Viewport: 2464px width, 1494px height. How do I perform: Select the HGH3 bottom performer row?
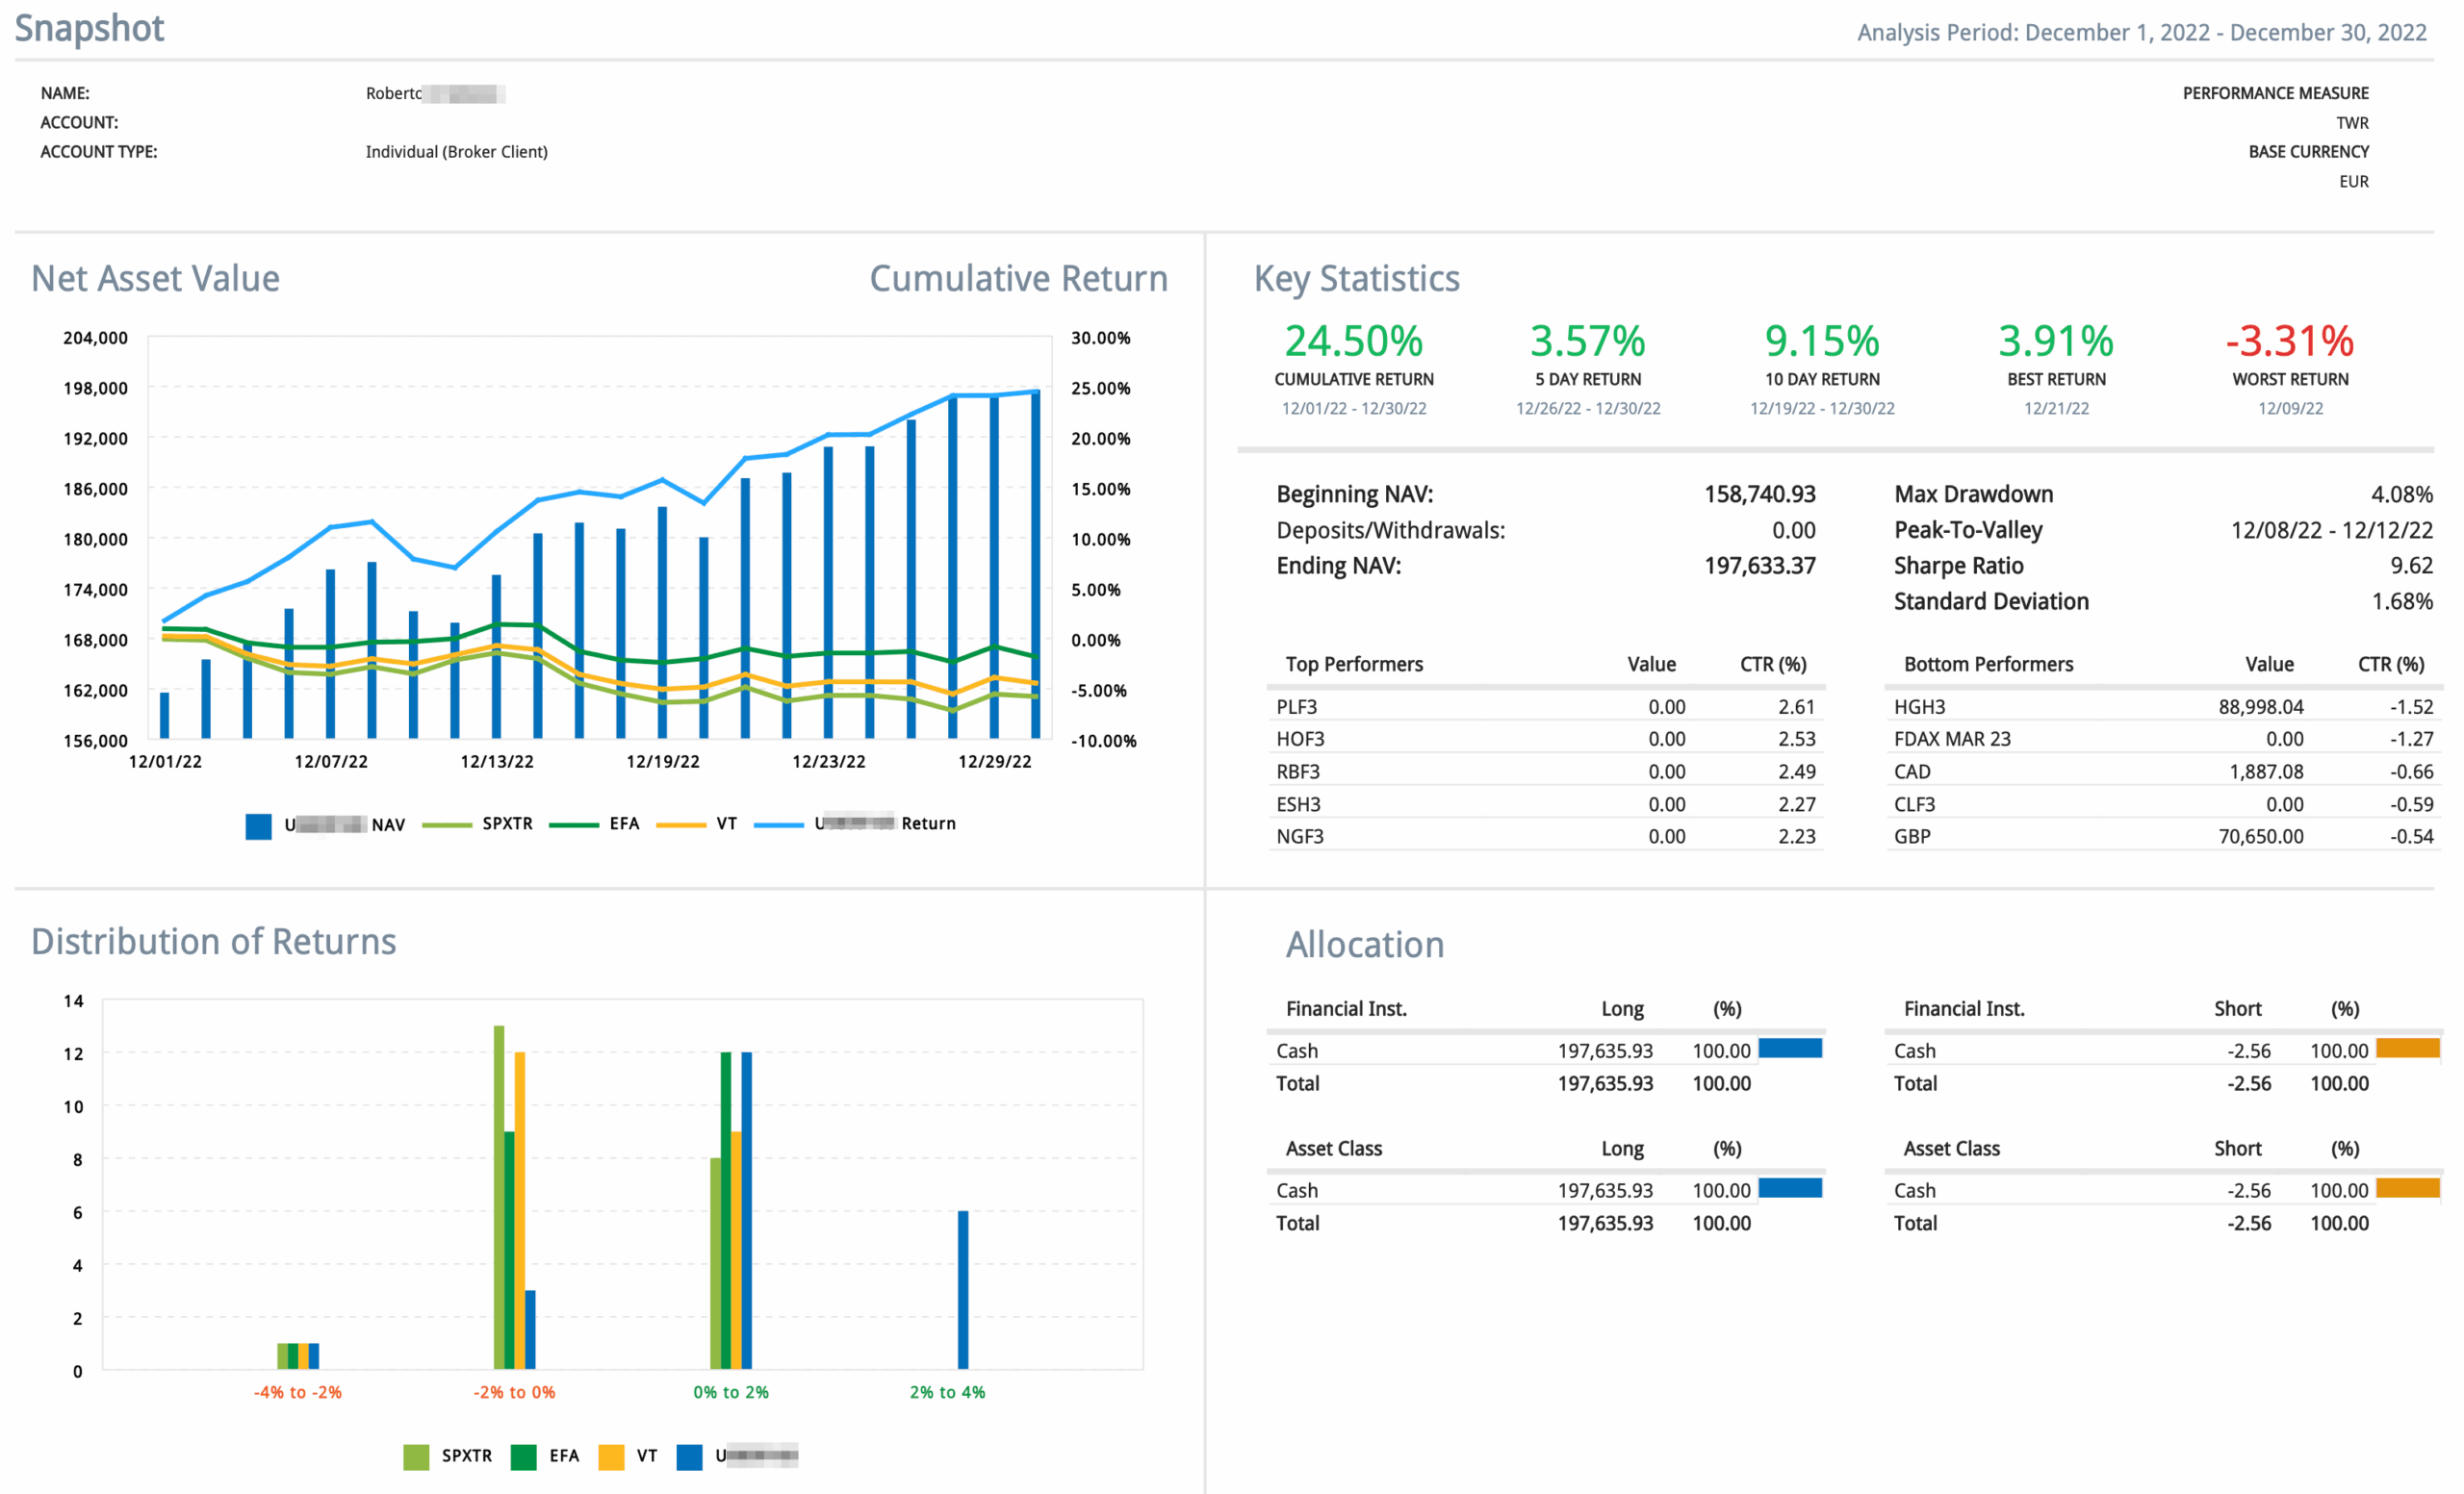tap(1919, 706)
